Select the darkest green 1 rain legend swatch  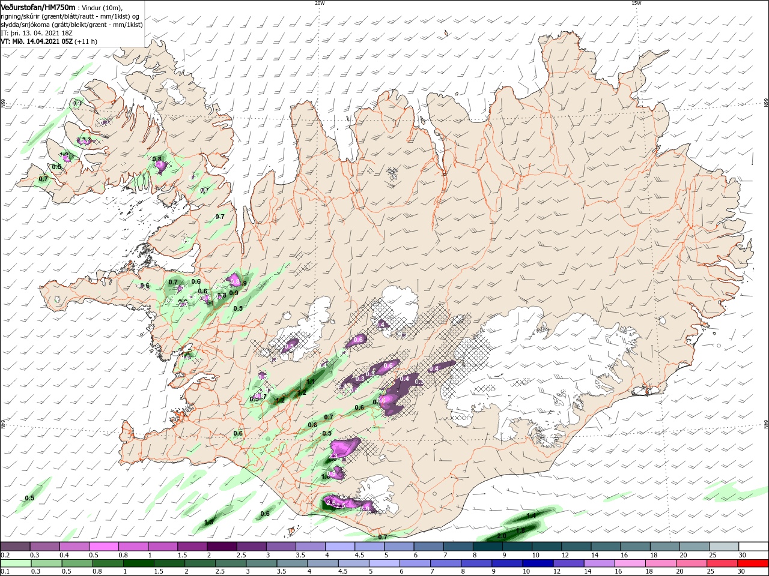(138, 563)
